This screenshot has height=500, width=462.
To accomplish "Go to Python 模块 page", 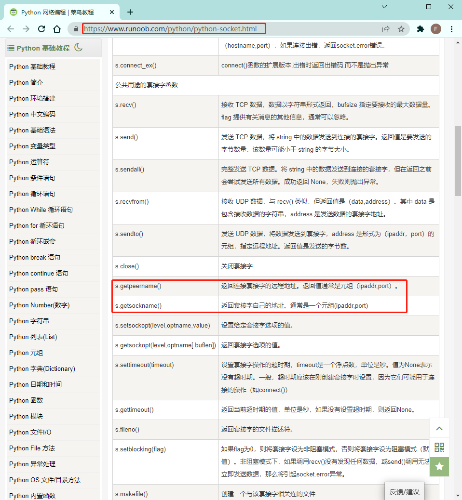I will coord(26,417).
